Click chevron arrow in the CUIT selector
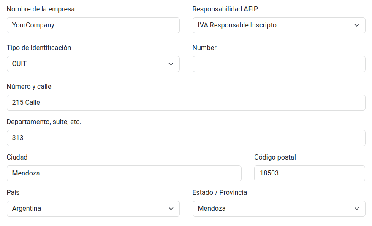 click(x=171, y=64)
